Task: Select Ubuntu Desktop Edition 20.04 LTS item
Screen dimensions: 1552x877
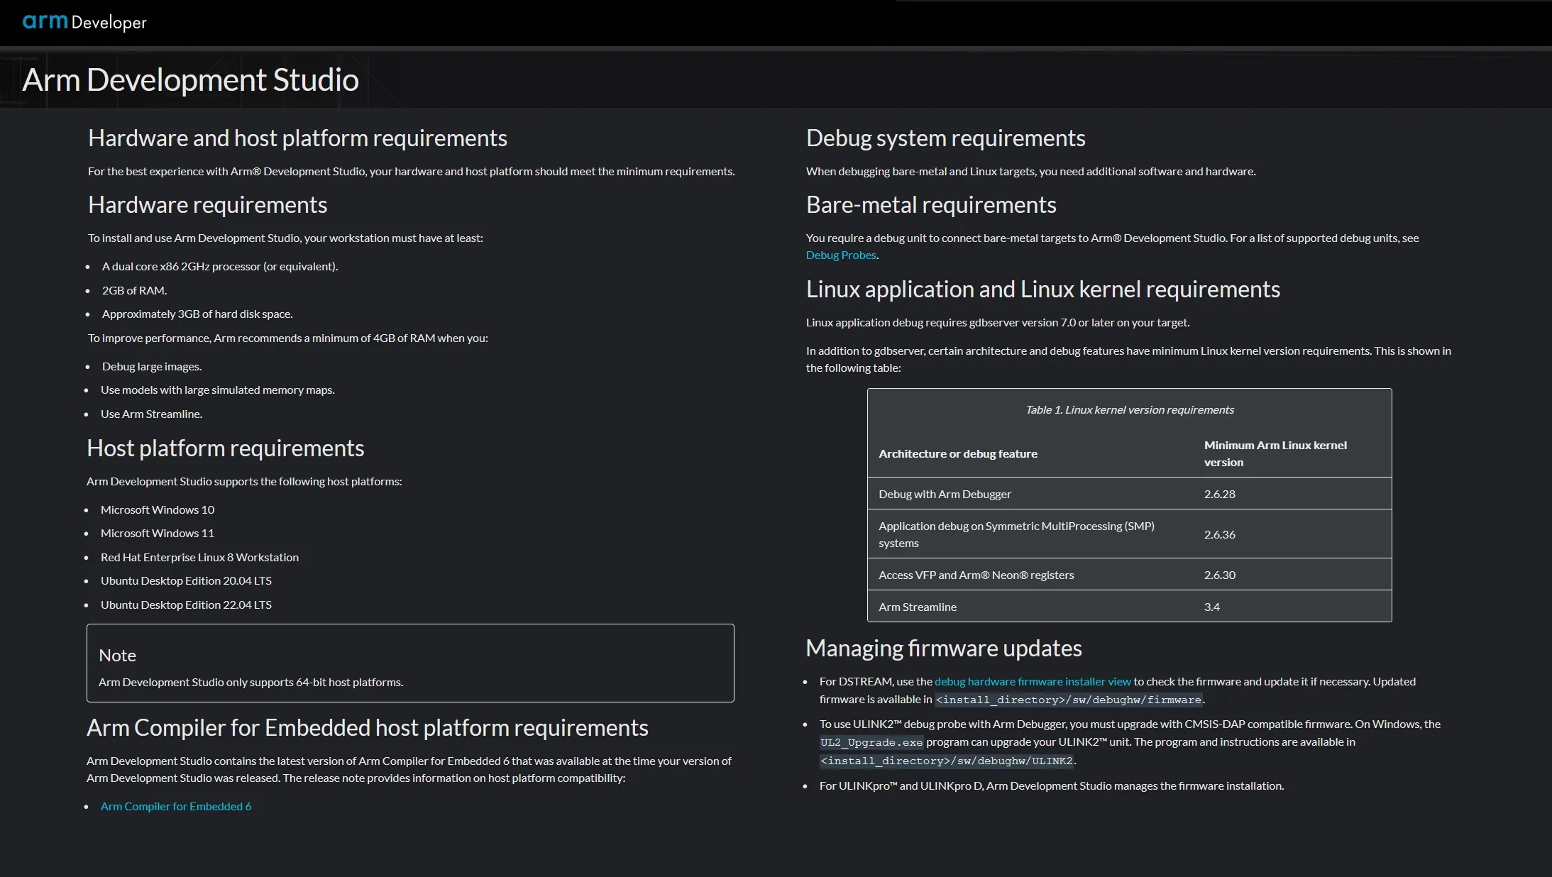Action: tap(186, 581)
